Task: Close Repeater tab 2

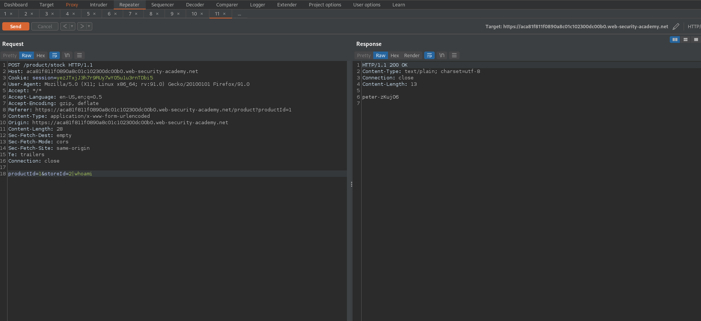Action: click(32, 14)
